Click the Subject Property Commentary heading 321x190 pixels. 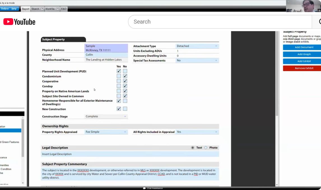coord(64,164)
